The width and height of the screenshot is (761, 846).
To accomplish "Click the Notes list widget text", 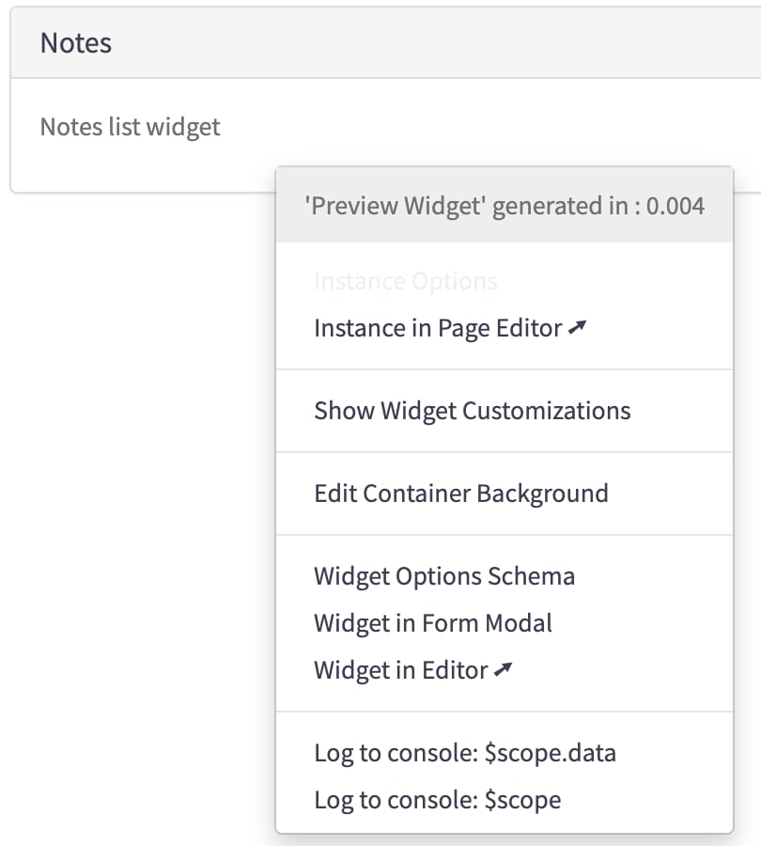I will 130,127.
